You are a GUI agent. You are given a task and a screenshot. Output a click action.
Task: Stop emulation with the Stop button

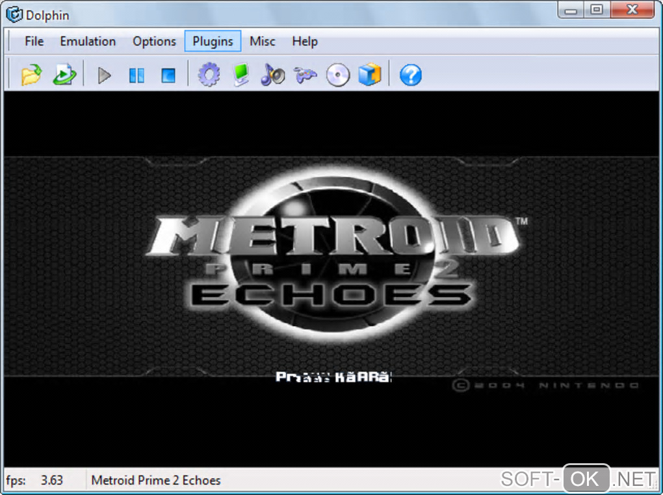tap(168, 75)
